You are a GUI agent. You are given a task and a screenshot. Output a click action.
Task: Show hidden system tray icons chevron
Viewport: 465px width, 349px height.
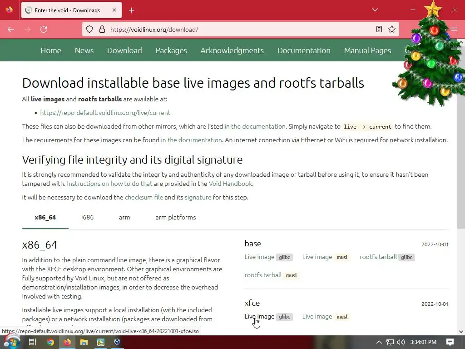click(x=379, y=342)
